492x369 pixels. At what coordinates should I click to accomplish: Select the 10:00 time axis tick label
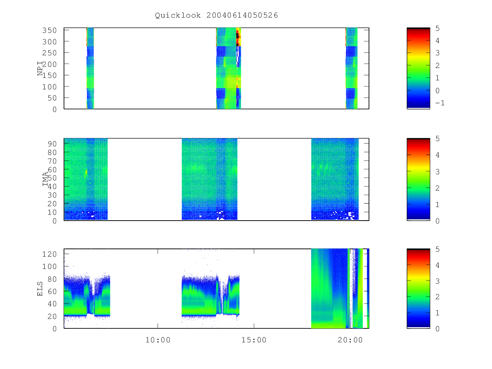pyautogui.click(x=158, y=340)
